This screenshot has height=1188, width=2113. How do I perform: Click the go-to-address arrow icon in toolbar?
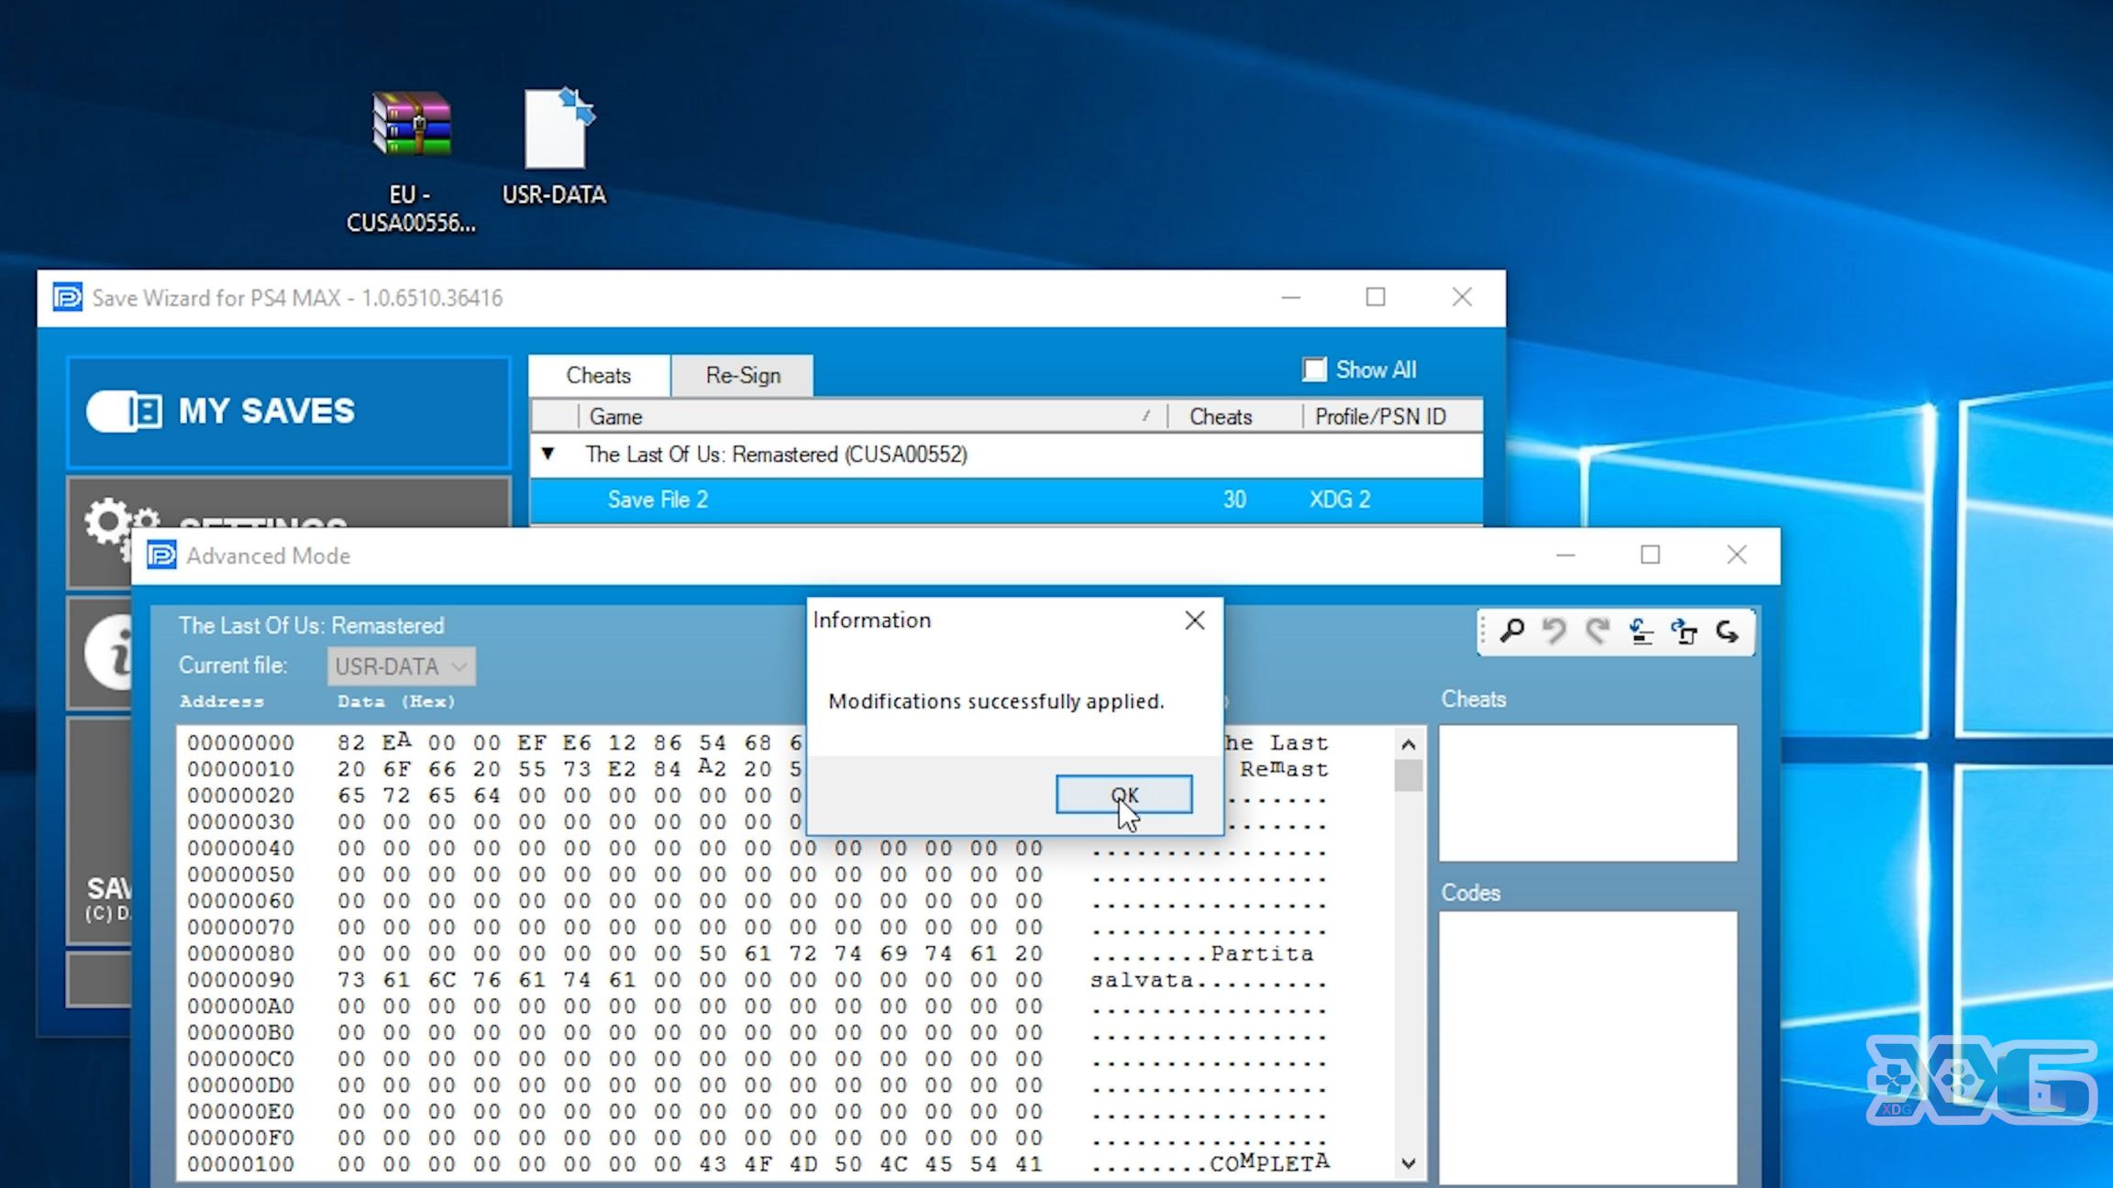pos(1727,631)
